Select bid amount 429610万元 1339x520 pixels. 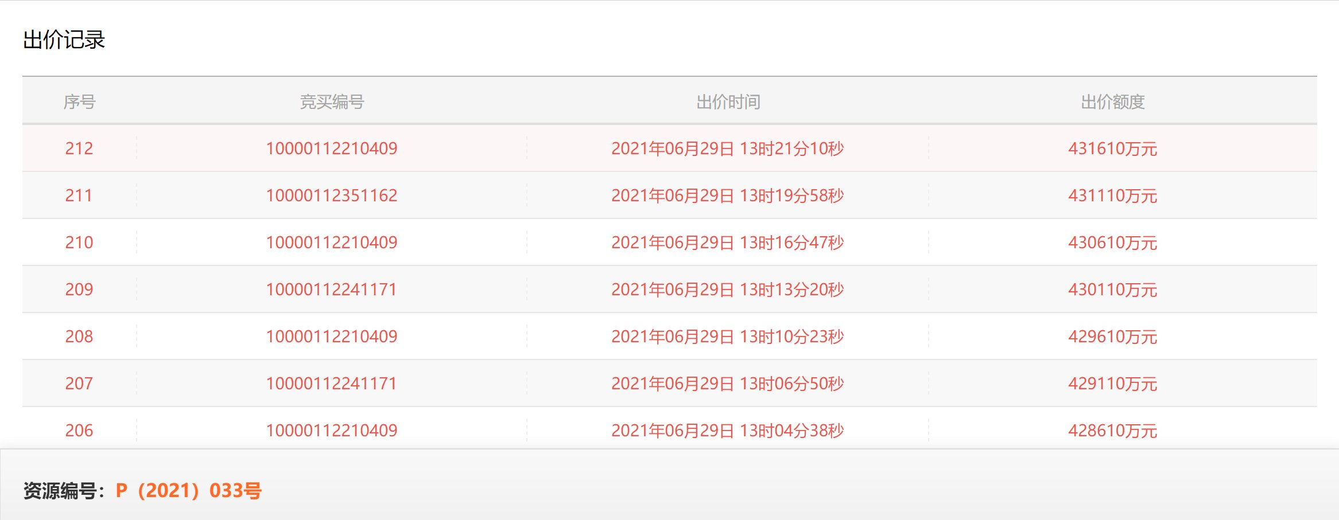[1112, 337]
